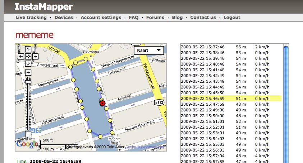Screen dimensions: 303x163
Task: Pan the map left with arrow button
Action: click(x=21, y=56)
